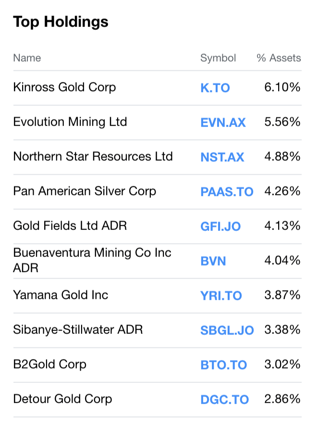Select the Kinross Gold Corp row name

click(64, 88)
